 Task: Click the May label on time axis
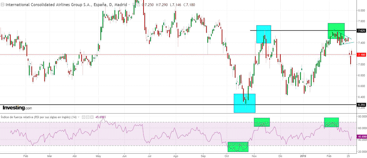click(x=98, y=156)
